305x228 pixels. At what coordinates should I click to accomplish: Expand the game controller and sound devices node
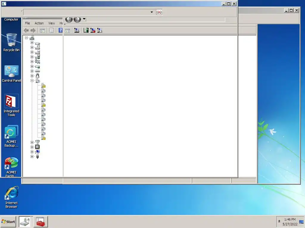click(x=32, y=62)
